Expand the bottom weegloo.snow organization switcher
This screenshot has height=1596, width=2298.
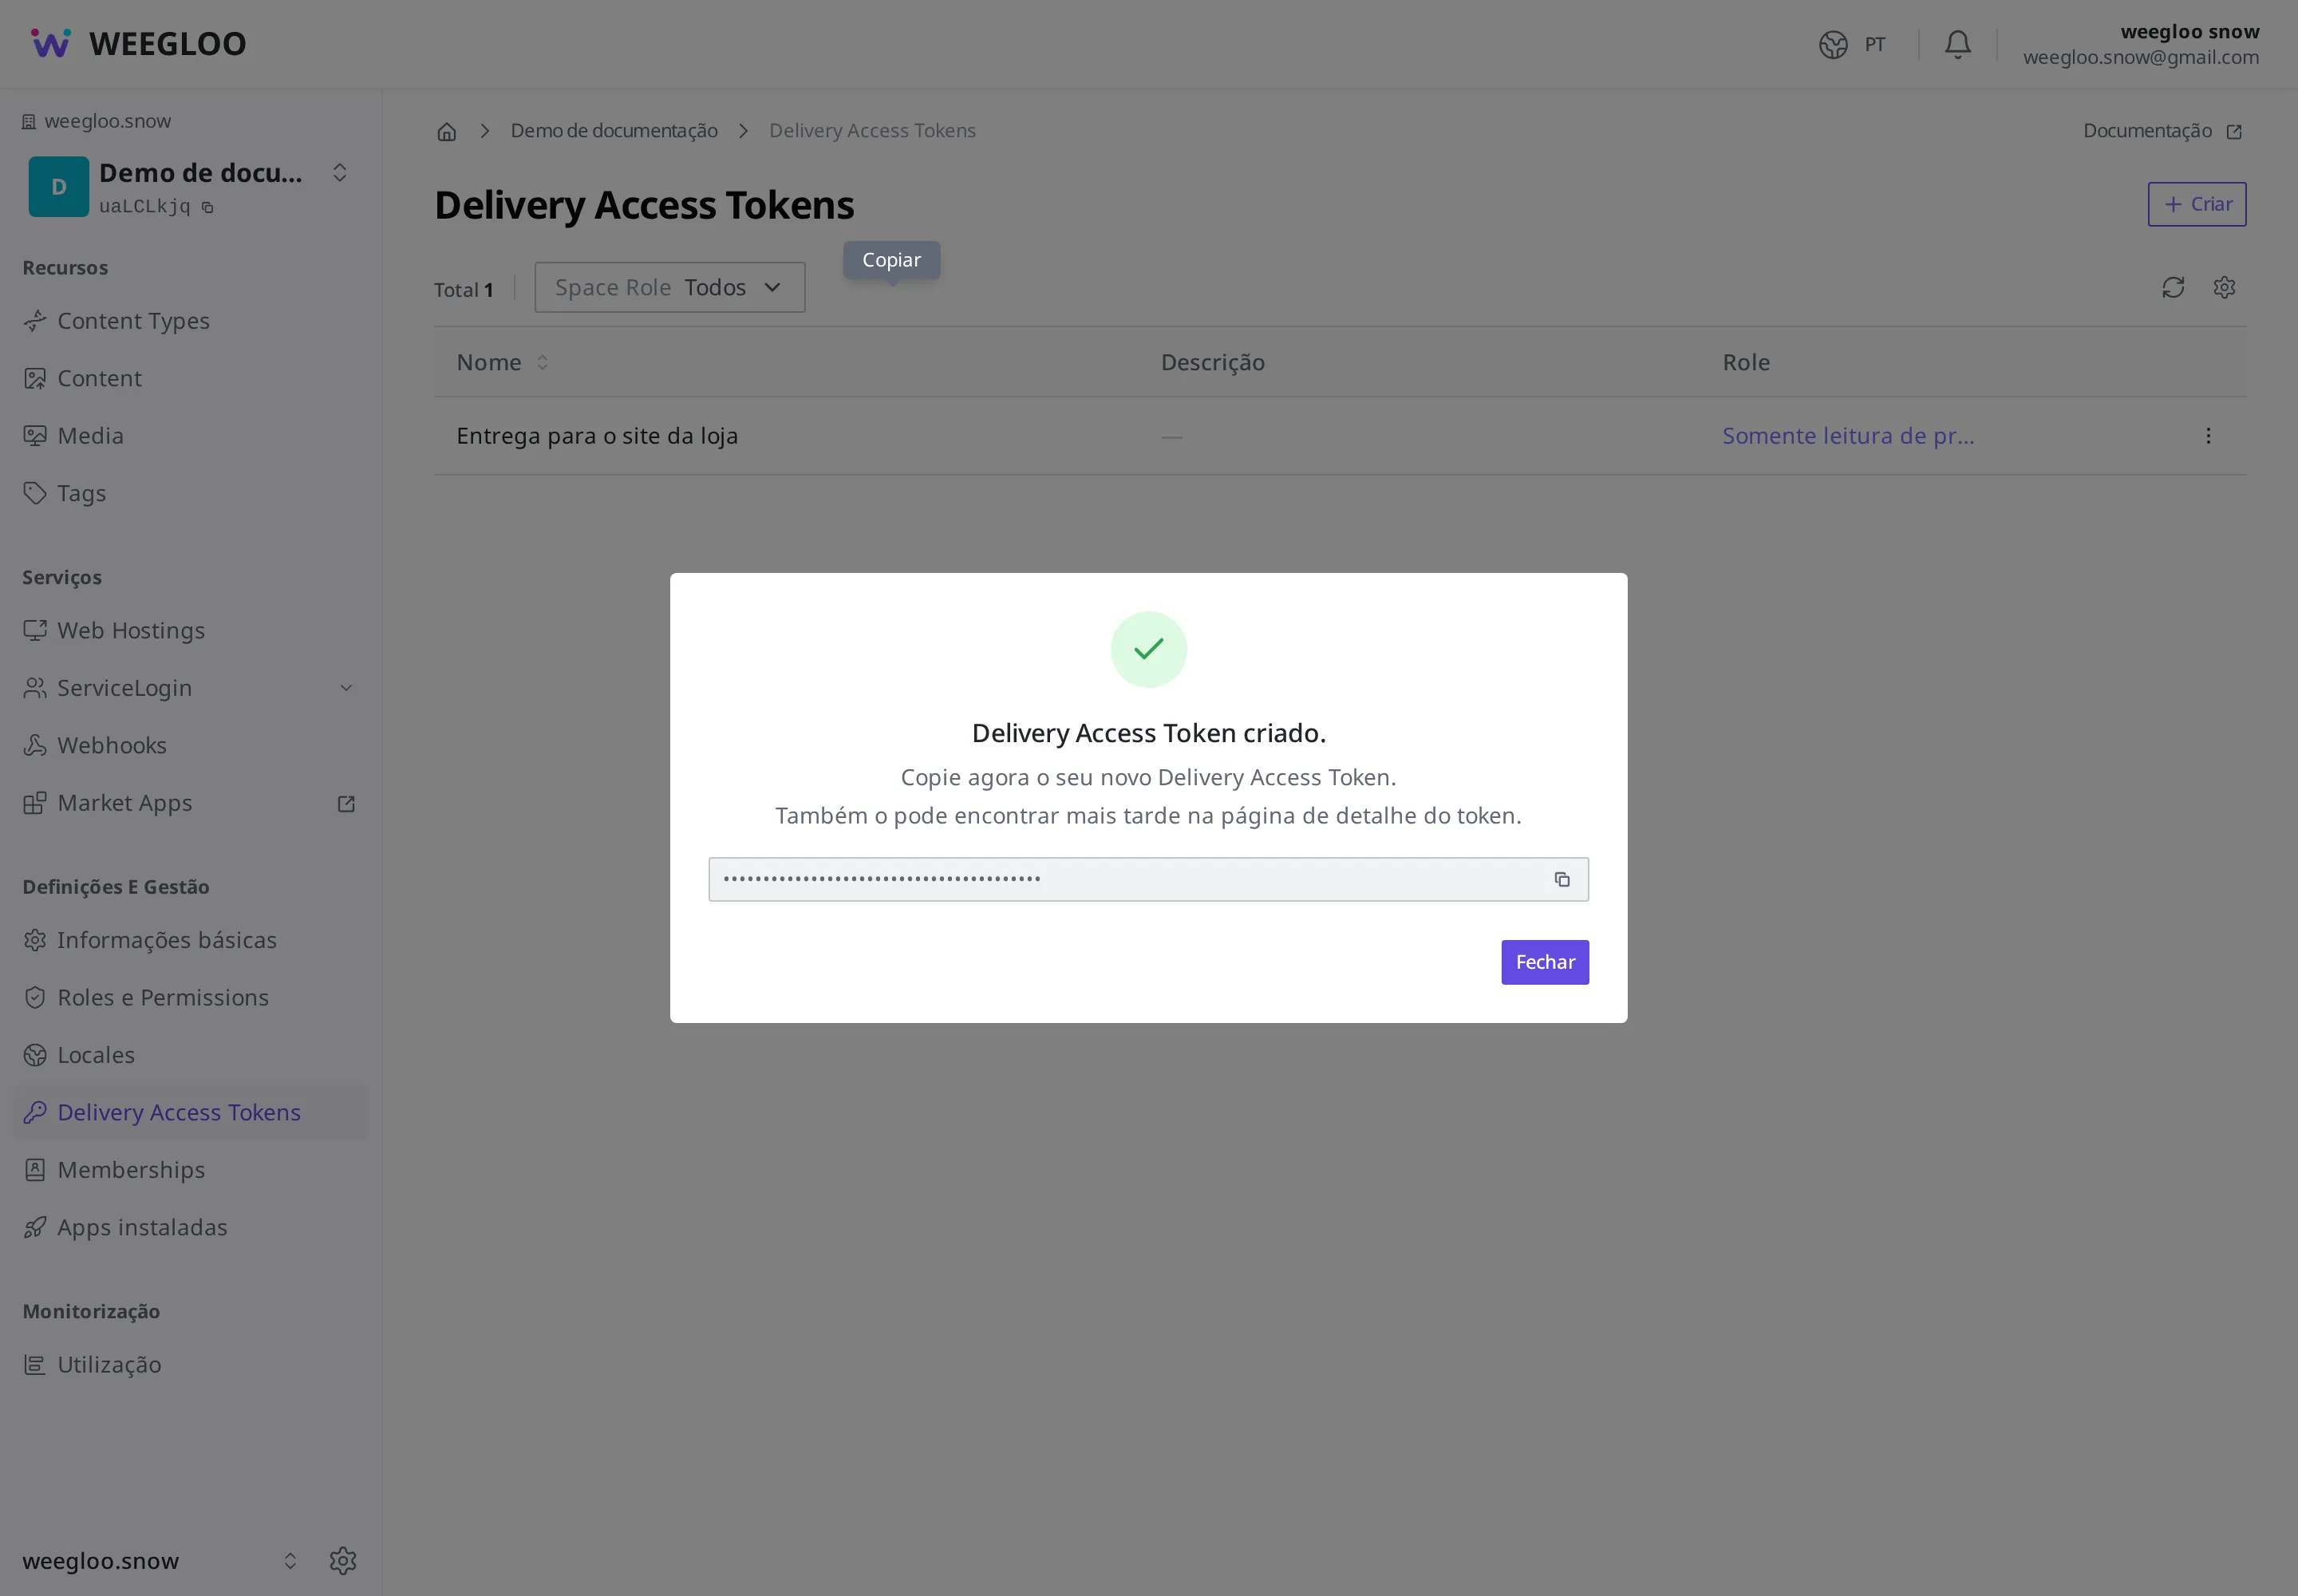click(x=290, y=1560)
